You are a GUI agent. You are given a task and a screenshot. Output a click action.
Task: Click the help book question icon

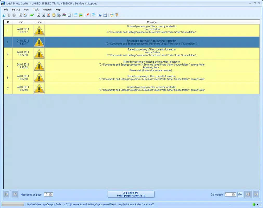click(105, 15)
